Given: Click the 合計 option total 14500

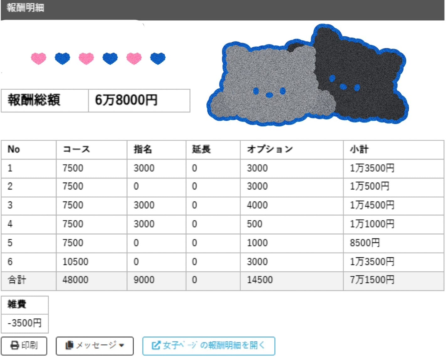Looking at the screenshot, I should tap(260, 280).
